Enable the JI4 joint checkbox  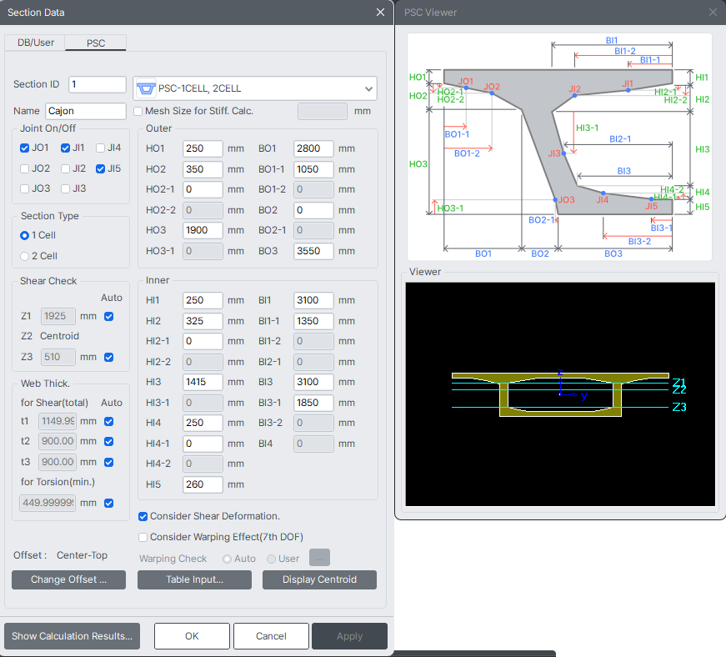101,148
